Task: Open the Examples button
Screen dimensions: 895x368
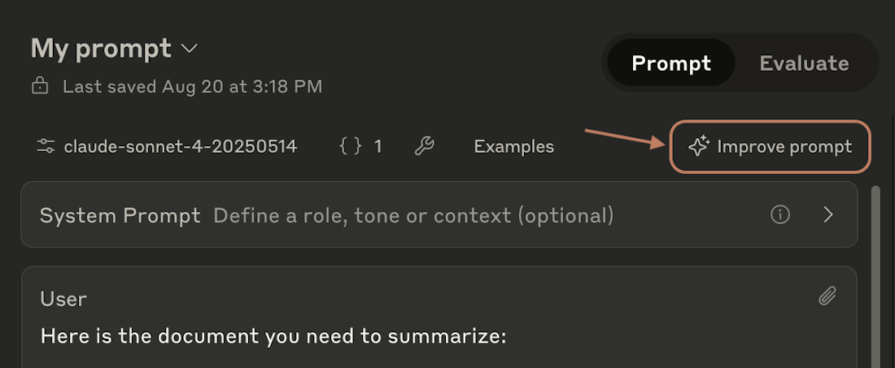Action: pos(513,146)
